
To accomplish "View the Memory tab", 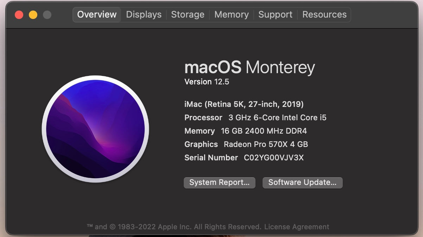I will (x=231, y=14).
